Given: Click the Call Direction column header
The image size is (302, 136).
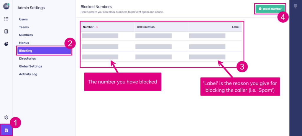Looking at the screenshot, I should point(146,27).
